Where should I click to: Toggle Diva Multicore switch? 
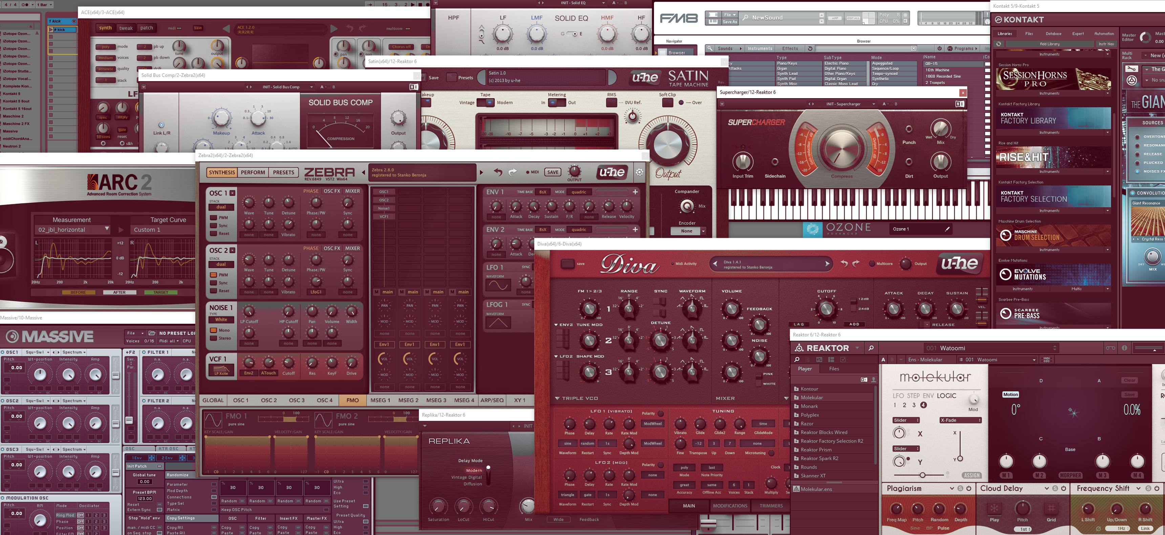tap(871, 263)
